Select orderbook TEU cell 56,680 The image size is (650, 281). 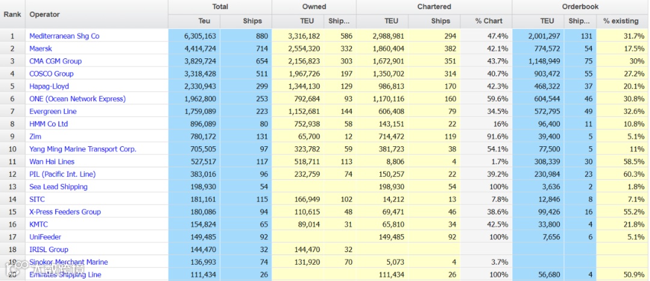pos(538,274)
